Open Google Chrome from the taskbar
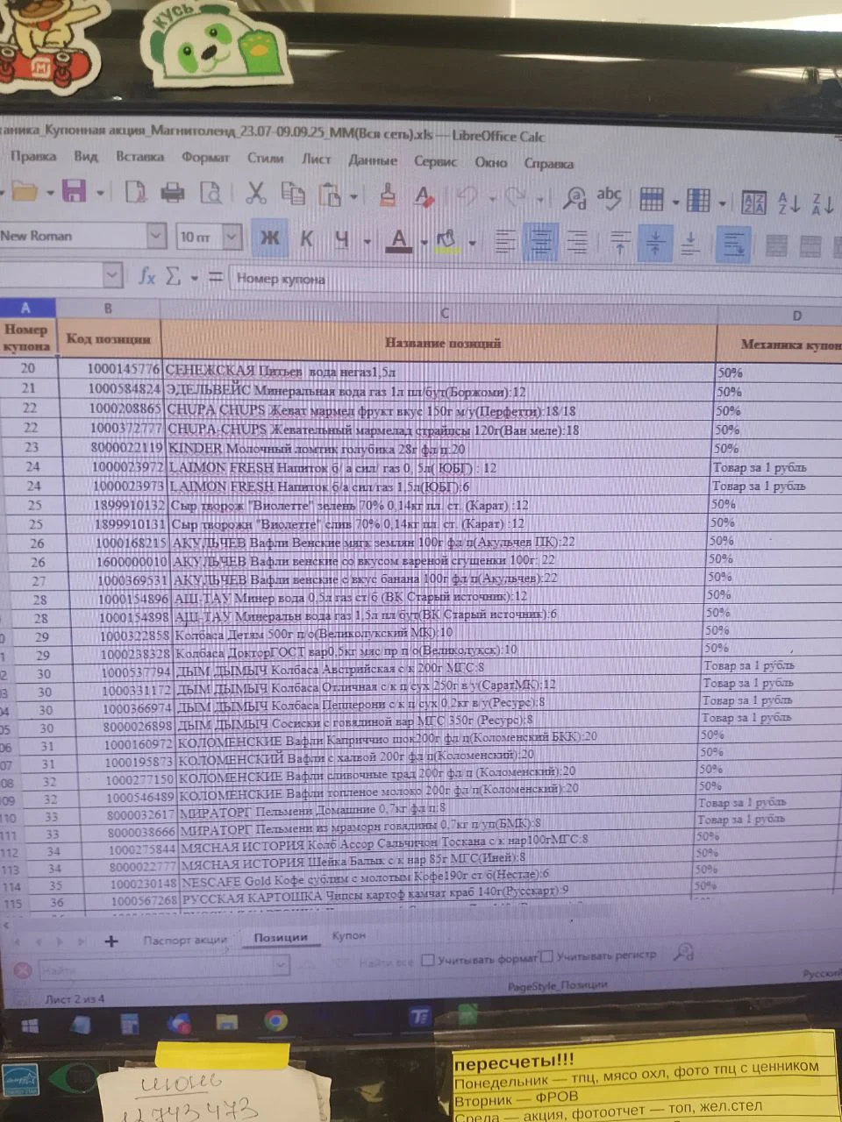The width and height of the screenshot is (842, 1122). (x=276, y=1021)
